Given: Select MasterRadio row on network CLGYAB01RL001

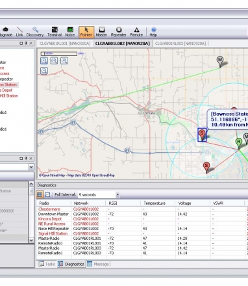Looking at the screenshot, I should coord(142,239).
